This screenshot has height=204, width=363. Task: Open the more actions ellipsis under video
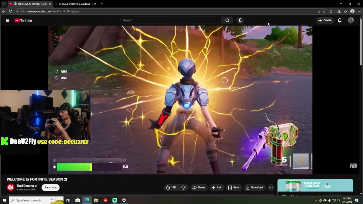pos(271,188)
